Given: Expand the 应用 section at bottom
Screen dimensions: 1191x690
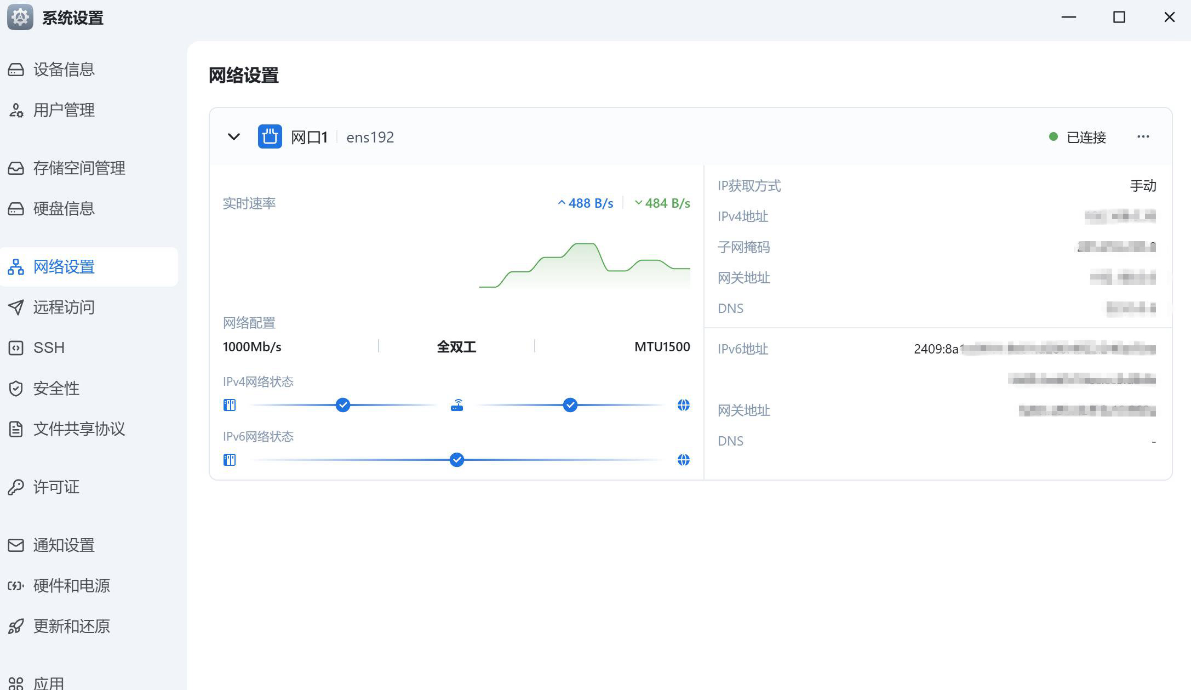Looking at the screenshot, I should [49, 682].
